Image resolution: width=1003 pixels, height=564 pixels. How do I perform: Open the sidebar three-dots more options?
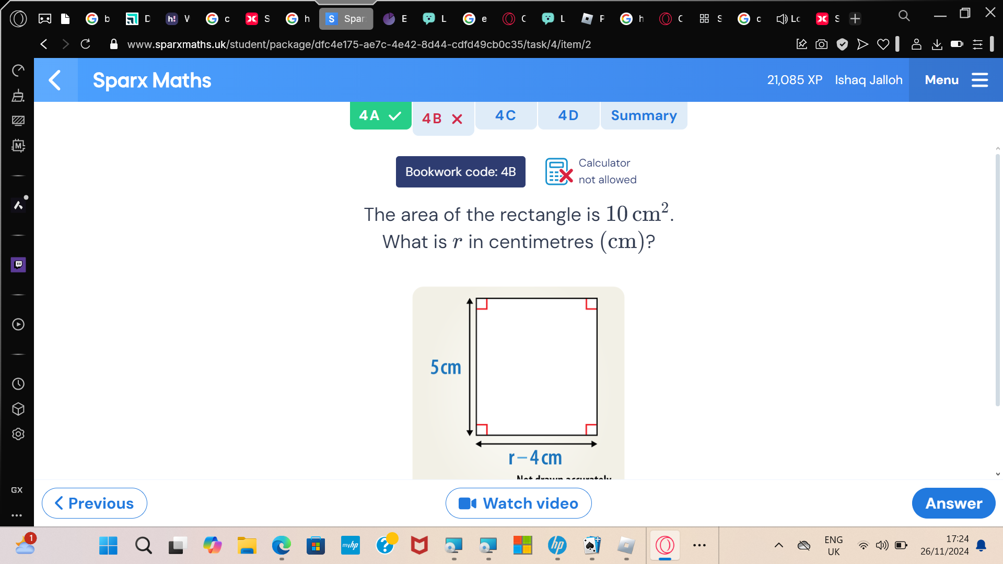[x=17, y=515]
